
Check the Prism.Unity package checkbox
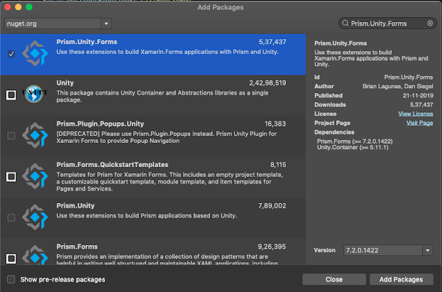(x=11, y=217)
